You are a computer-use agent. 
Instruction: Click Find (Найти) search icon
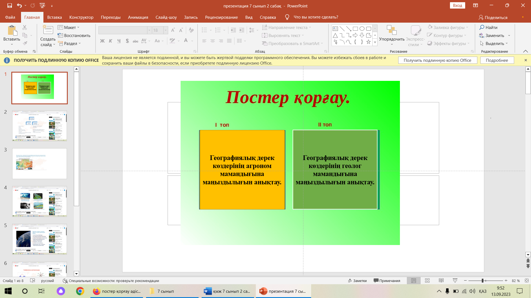pos(482,27)
